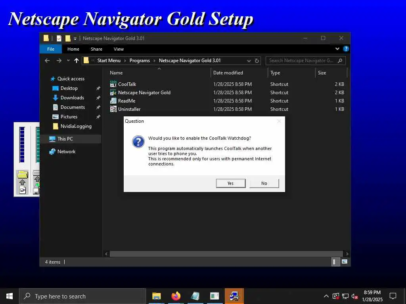Sort by the Name column header
Image resolution: width=406 pixels, height=304 pixels.
click(x=116, y=73)
